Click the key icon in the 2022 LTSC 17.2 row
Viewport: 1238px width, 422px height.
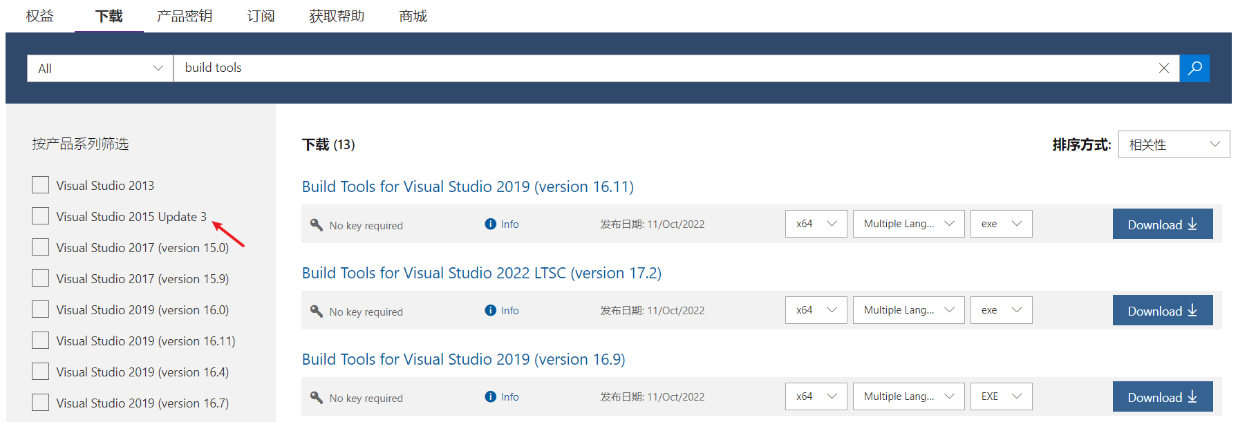(x=317, y=311)
